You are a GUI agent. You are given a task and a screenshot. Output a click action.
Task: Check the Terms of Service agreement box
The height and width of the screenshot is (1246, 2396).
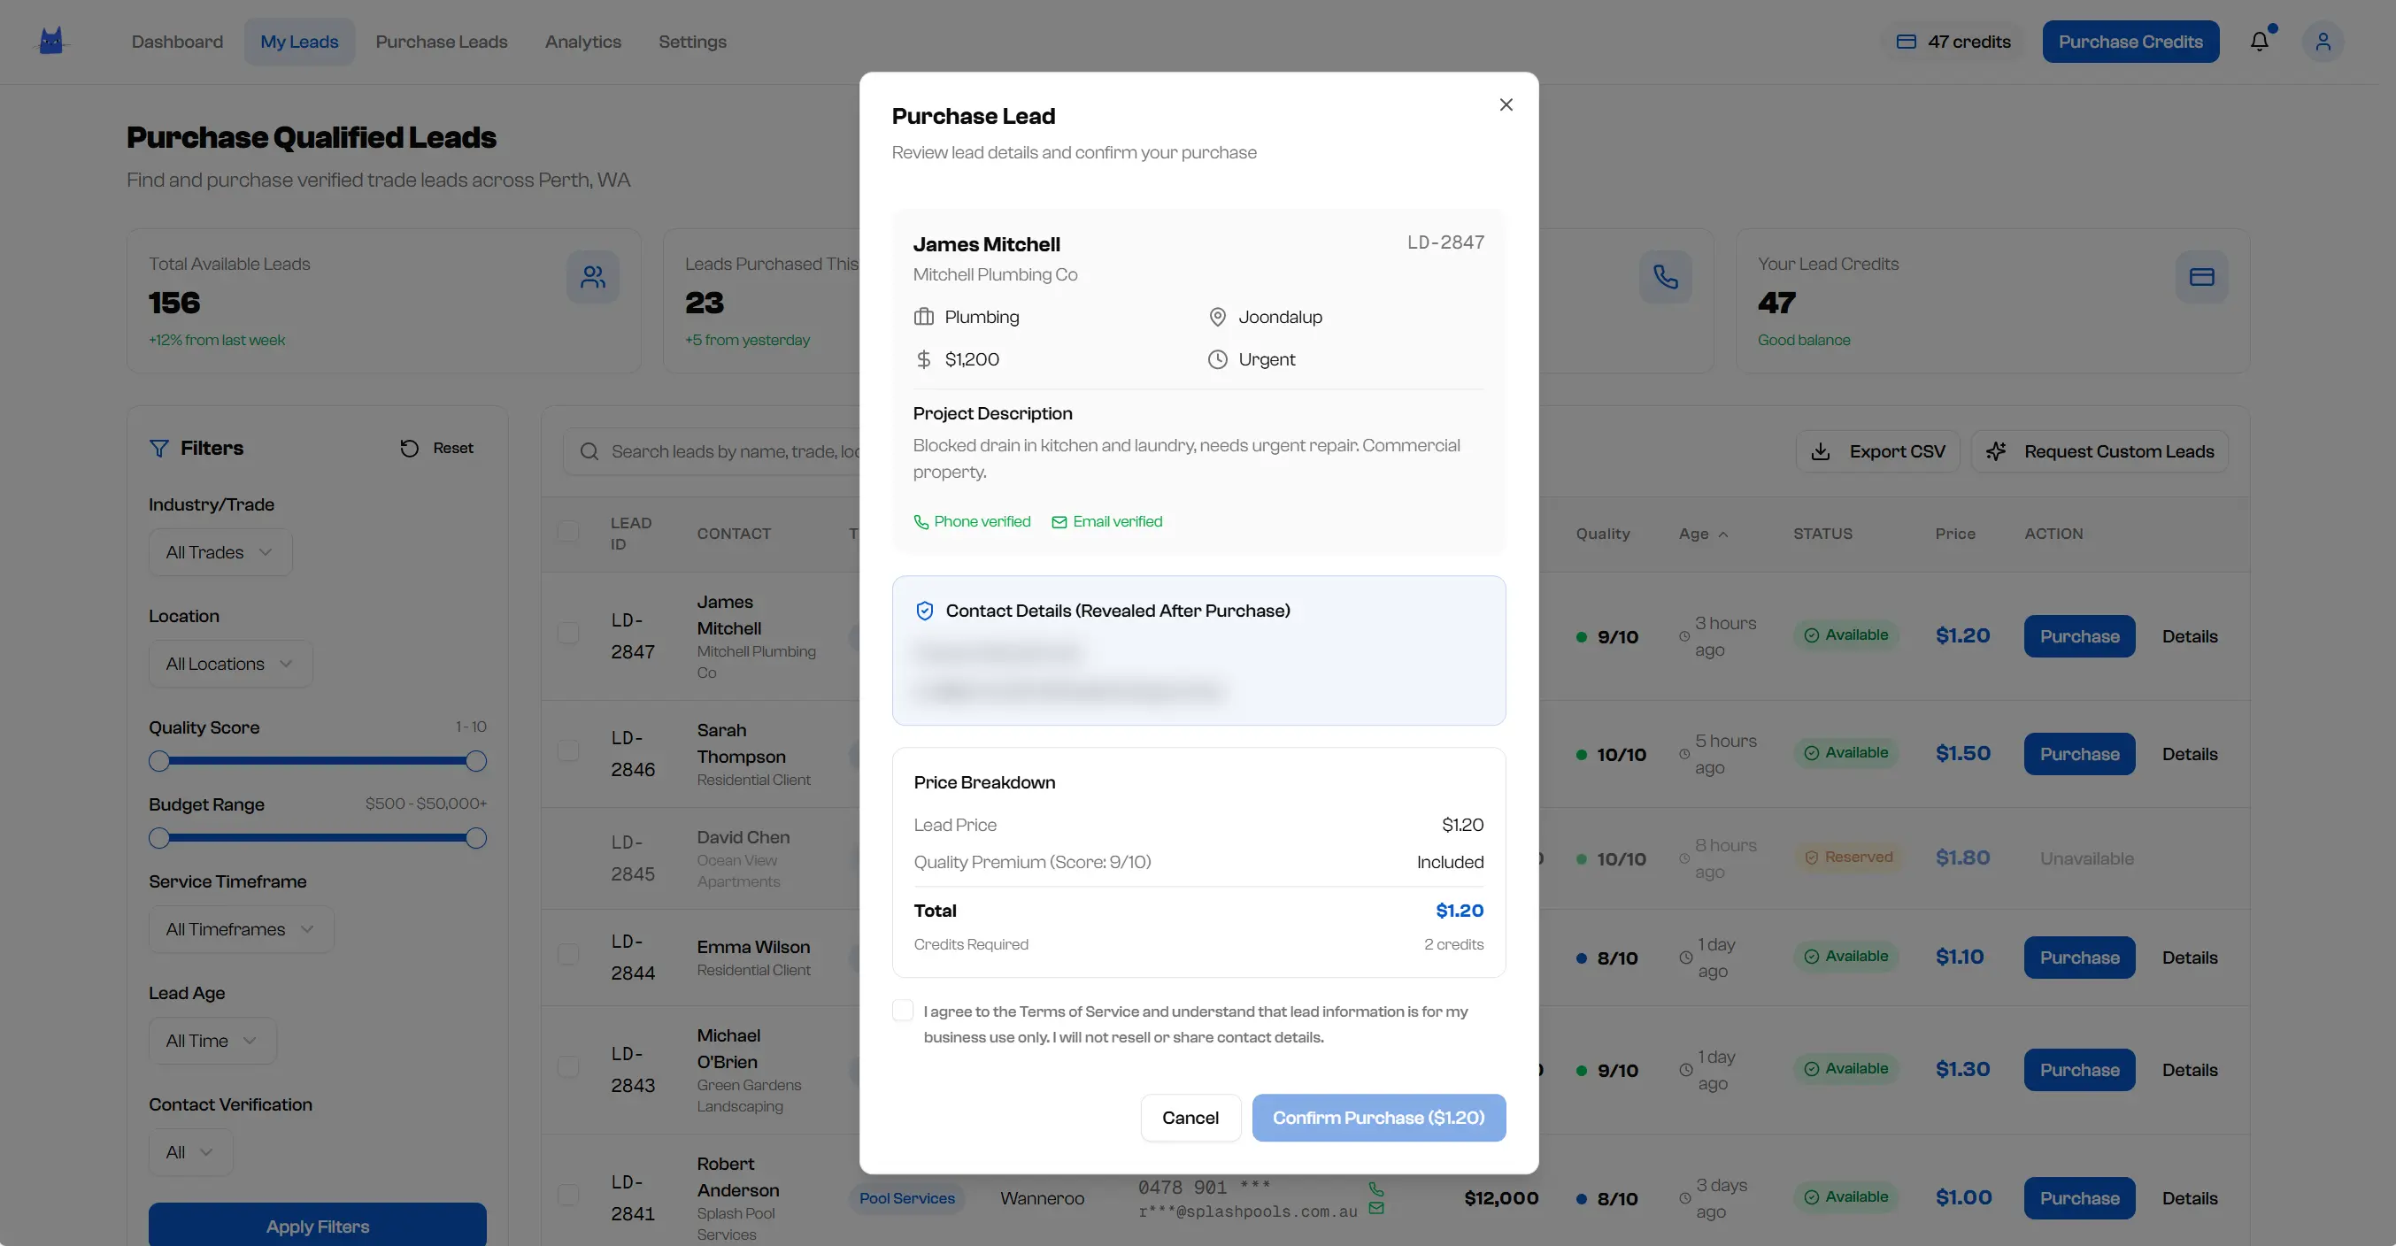(x=902, y=1011)
